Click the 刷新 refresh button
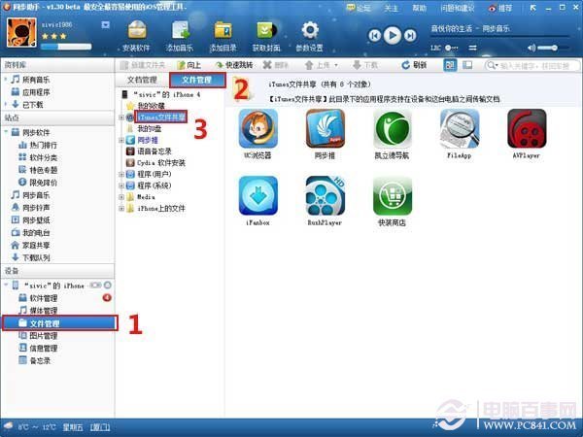 pos(414,65)
